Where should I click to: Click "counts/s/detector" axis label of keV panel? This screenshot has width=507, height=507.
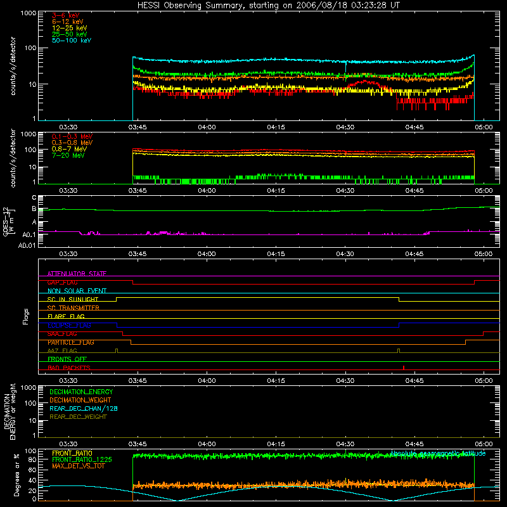tap(13, 66)
